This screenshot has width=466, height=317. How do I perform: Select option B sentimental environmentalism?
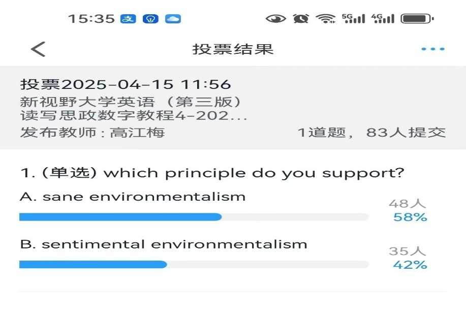pos(164,244)
